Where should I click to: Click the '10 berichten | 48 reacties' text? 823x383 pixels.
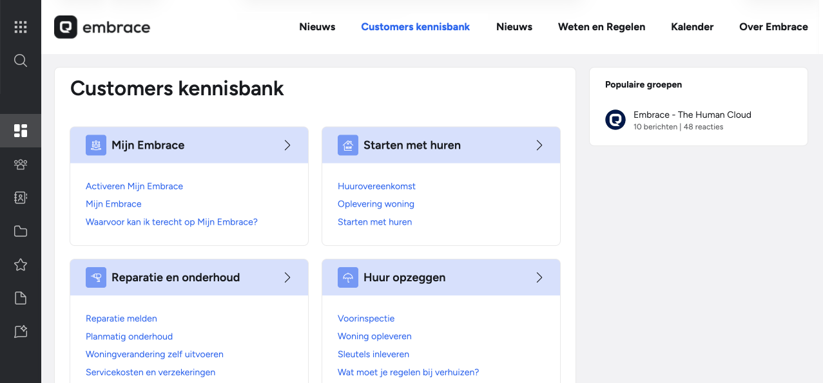pos(678,127)
